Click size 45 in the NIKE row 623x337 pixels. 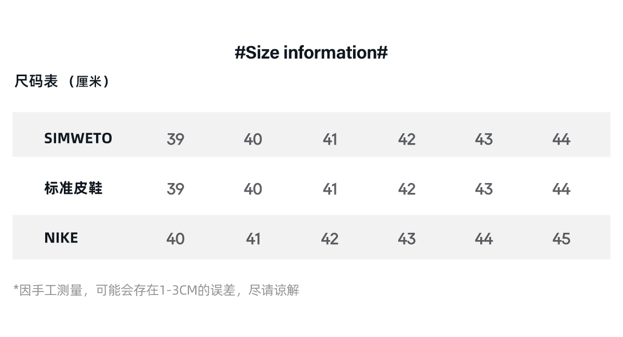(x=561, y=238)
